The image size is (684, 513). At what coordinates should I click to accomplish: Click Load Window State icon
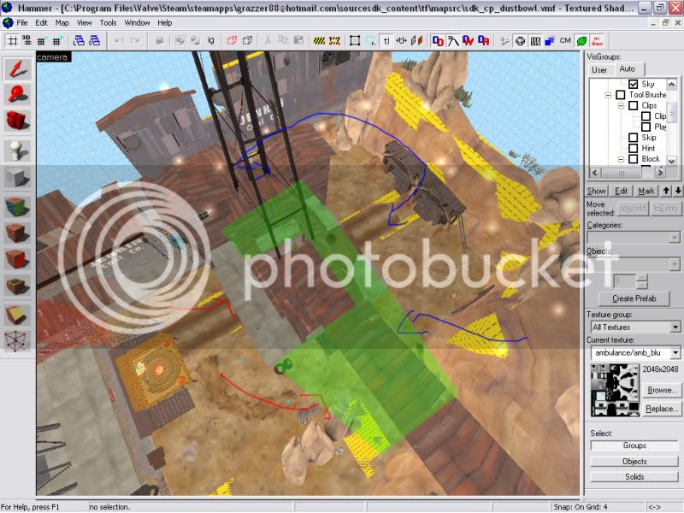pos(79,41)
